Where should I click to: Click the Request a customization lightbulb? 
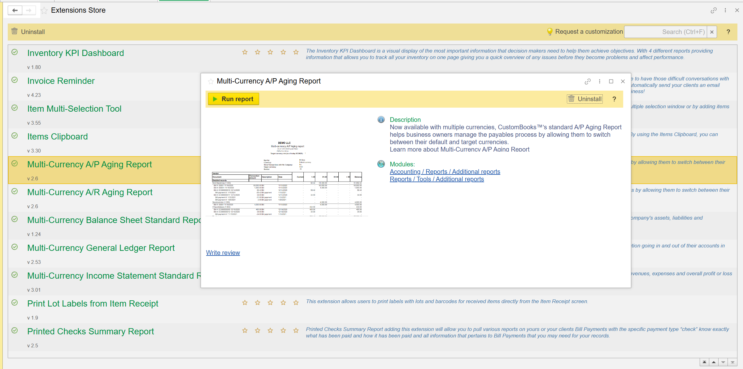(550, 32)
